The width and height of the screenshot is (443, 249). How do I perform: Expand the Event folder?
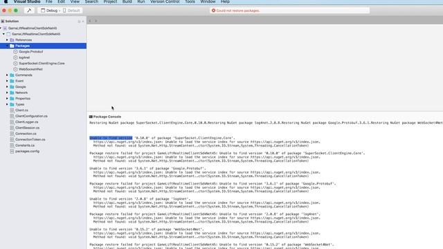coord(7,81)
